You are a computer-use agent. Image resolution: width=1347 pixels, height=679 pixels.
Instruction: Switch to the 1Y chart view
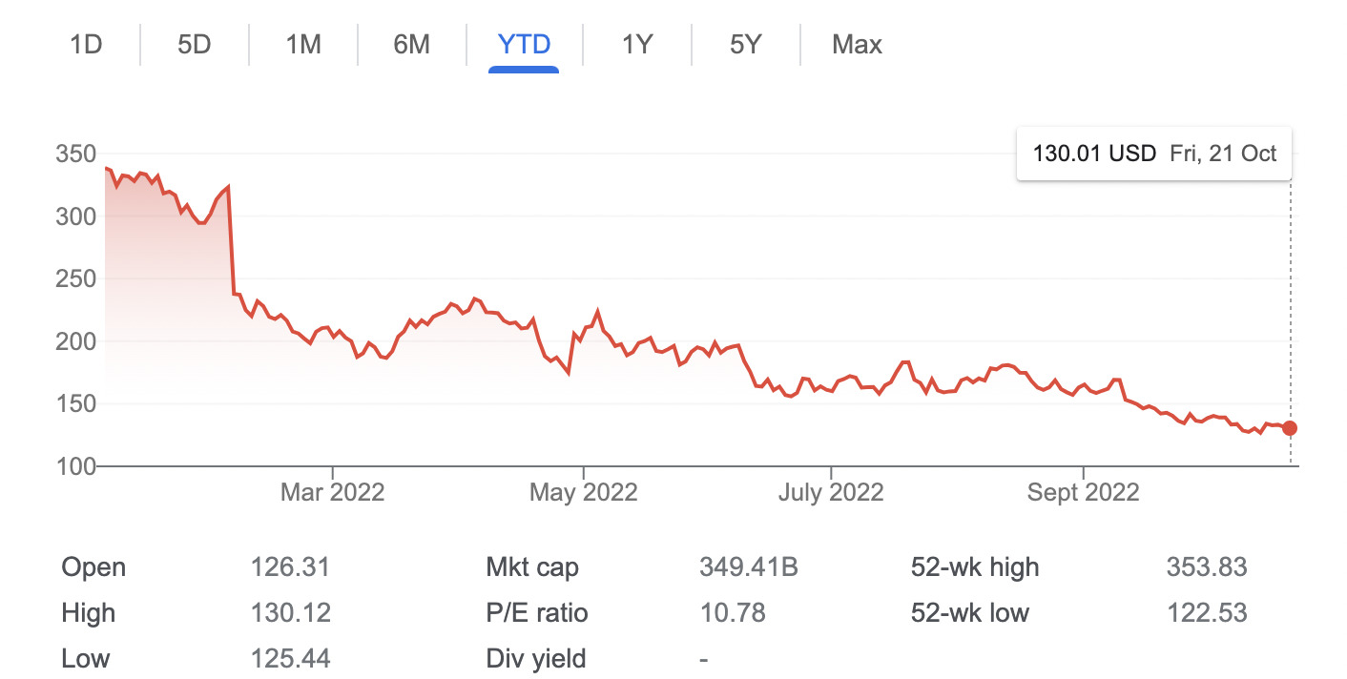pos(636,45)
